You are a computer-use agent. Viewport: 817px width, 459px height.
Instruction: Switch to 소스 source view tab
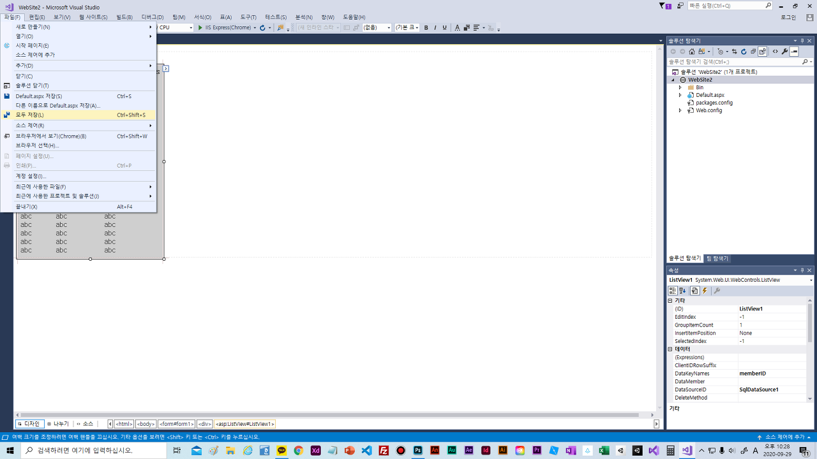click(x=85, y=424)
